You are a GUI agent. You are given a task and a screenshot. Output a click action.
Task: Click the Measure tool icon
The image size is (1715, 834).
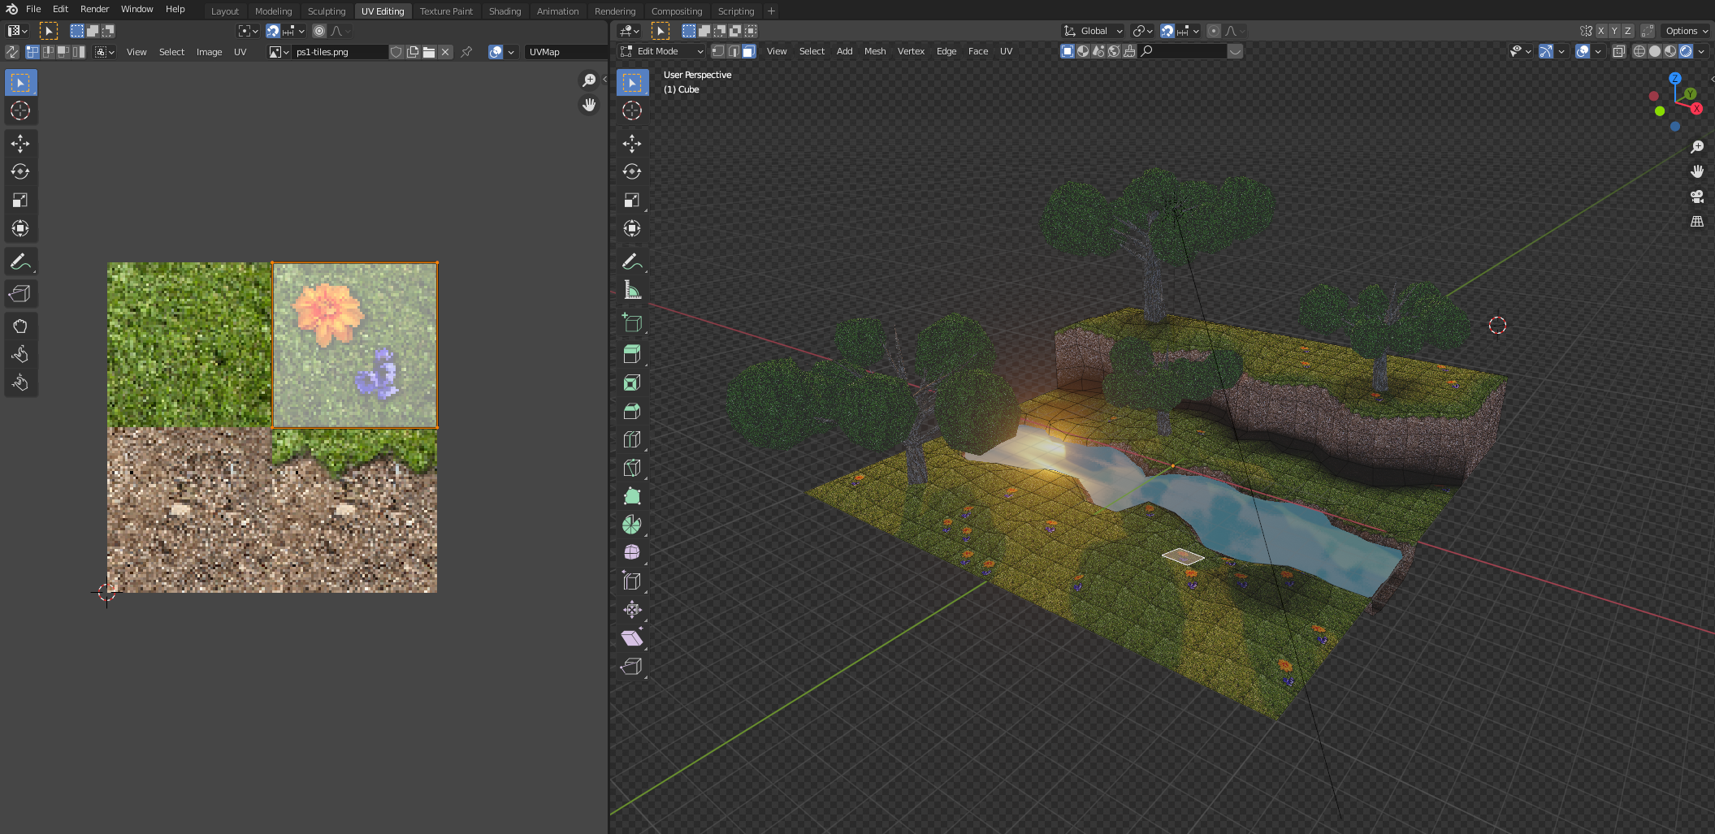(x=631, y=290)
